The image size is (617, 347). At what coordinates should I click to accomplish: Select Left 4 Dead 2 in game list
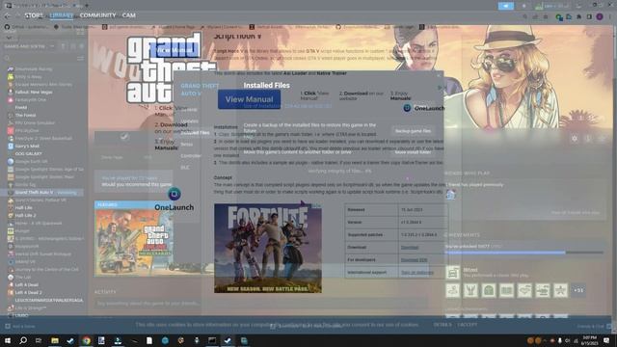(x=28, y=293)
